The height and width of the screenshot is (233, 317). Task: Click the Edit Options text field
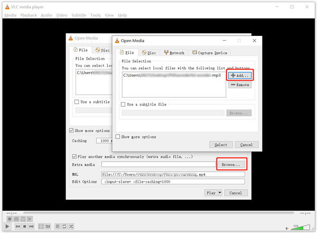[x=173, y=182]
